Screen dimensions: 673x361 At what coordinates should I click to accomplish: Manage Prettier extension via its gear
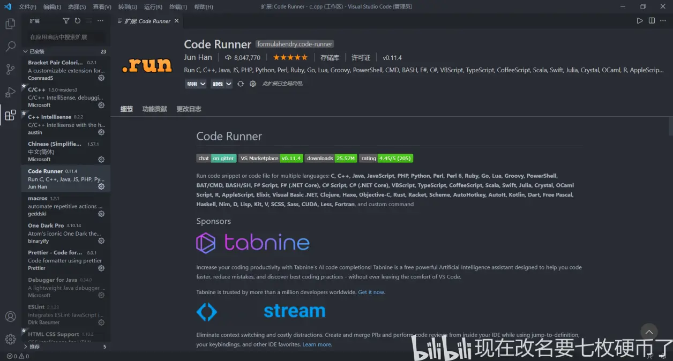tap(101, 268)
